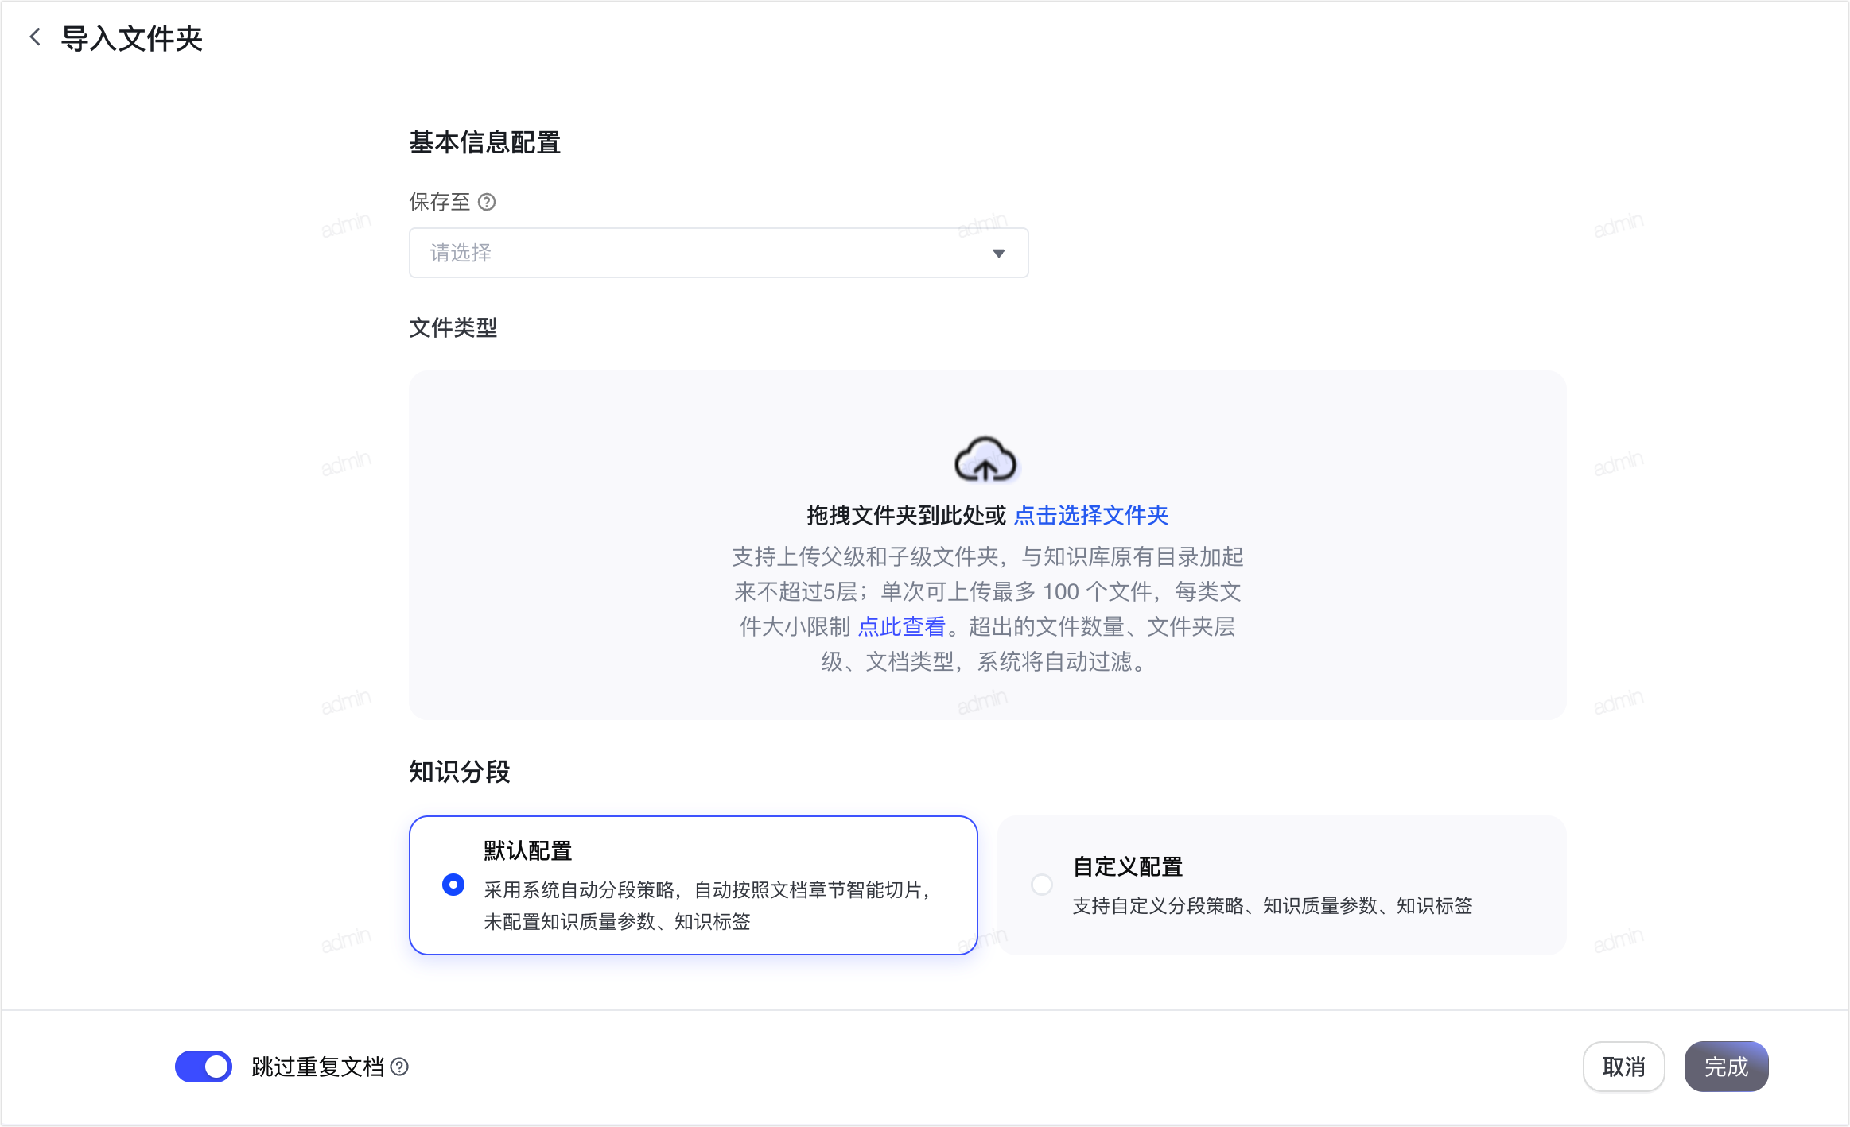This screenshot has height=1127, width=1850.
Task: Click 采用系统自动分段策略 description text
Action: pos(707,905)
